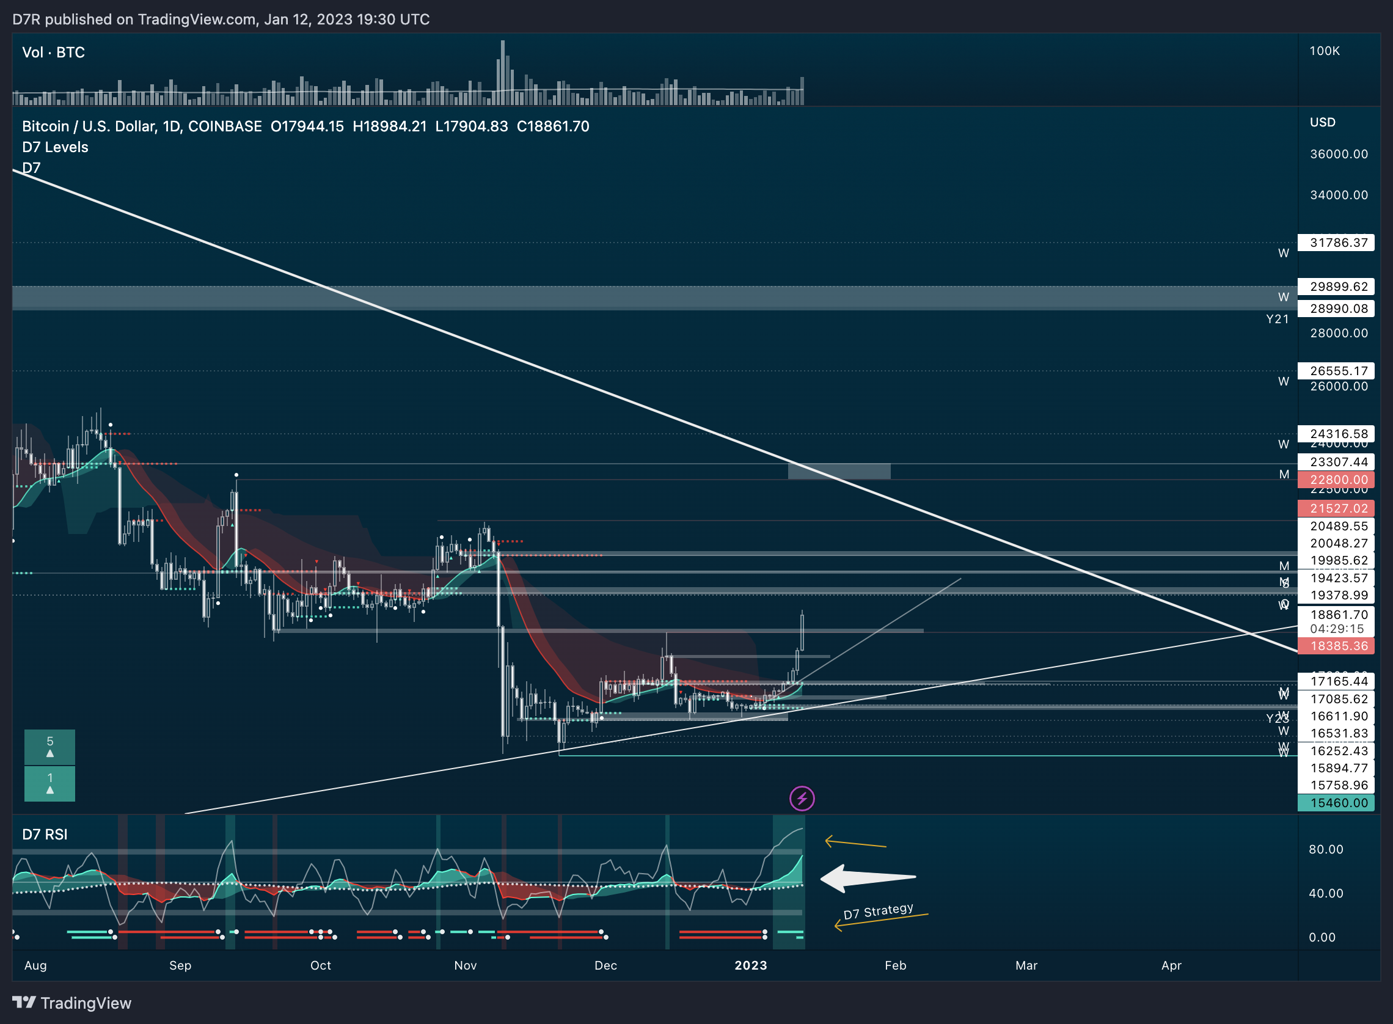Click the Nov label on time axis

click(466, 965)
